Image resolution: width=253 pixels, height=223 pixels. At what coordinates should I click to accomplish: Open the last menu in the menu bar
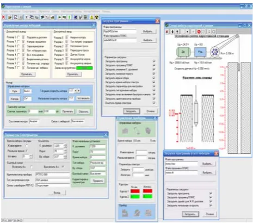point(106,11)
